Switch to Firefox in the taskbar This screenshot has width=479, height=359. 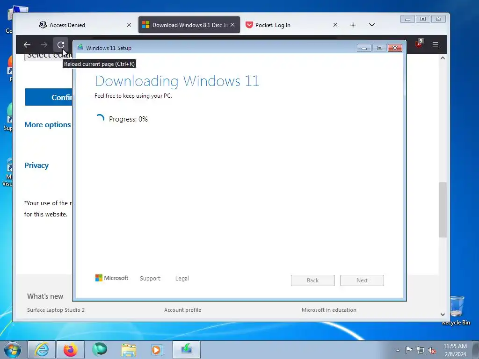click(x=71, y=350)
